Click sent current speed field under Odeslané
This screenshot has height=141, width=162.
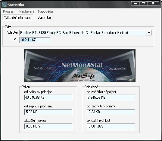click(111, 126)
